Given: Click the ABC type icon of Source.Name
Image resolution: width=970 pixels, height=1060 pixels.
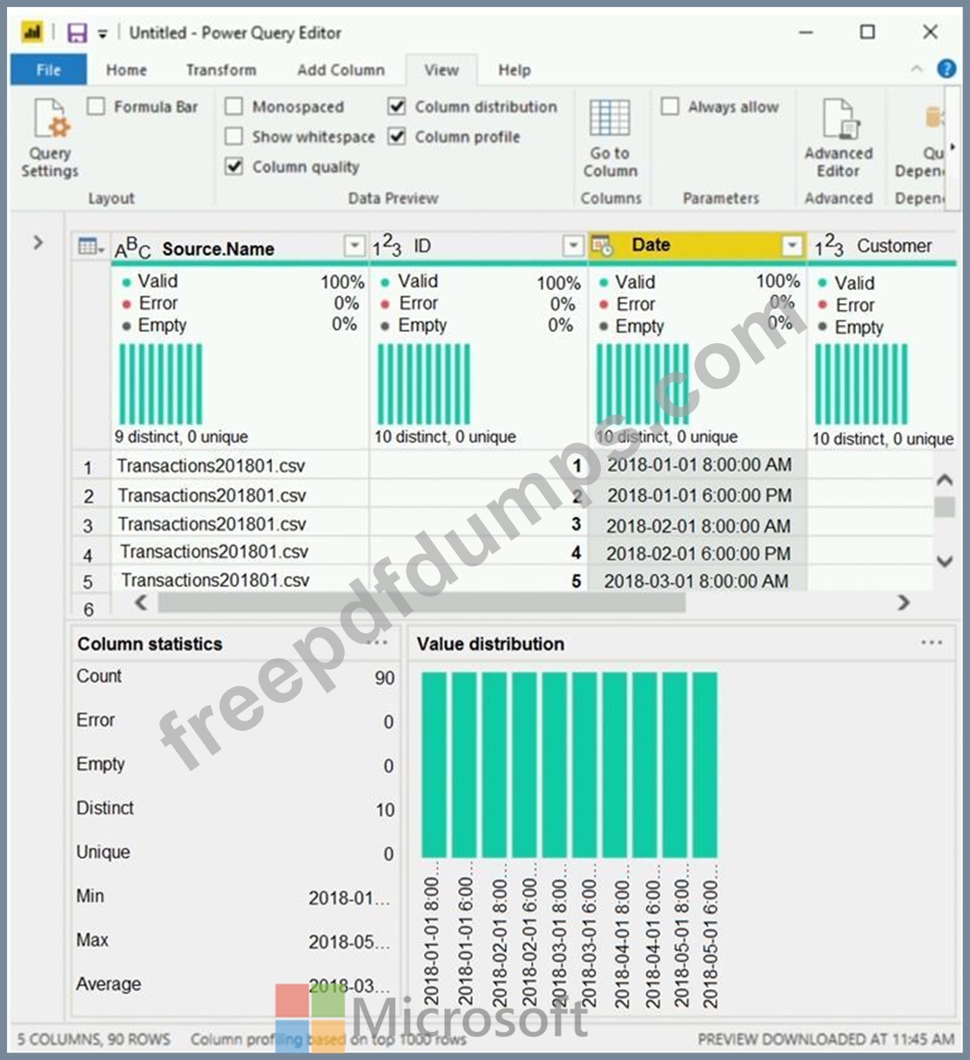Looking at the screenshot, I should [x=132, y=247].
